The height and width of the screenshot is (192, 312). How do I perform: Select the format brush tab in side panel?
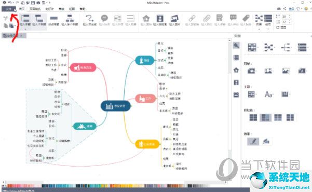tap(236, 46)
